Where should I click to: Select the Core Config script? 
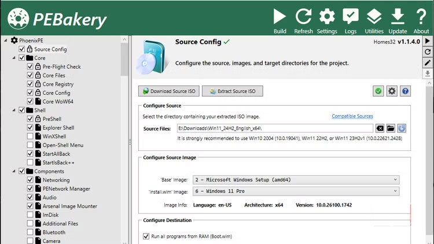(x=56, y=93)
